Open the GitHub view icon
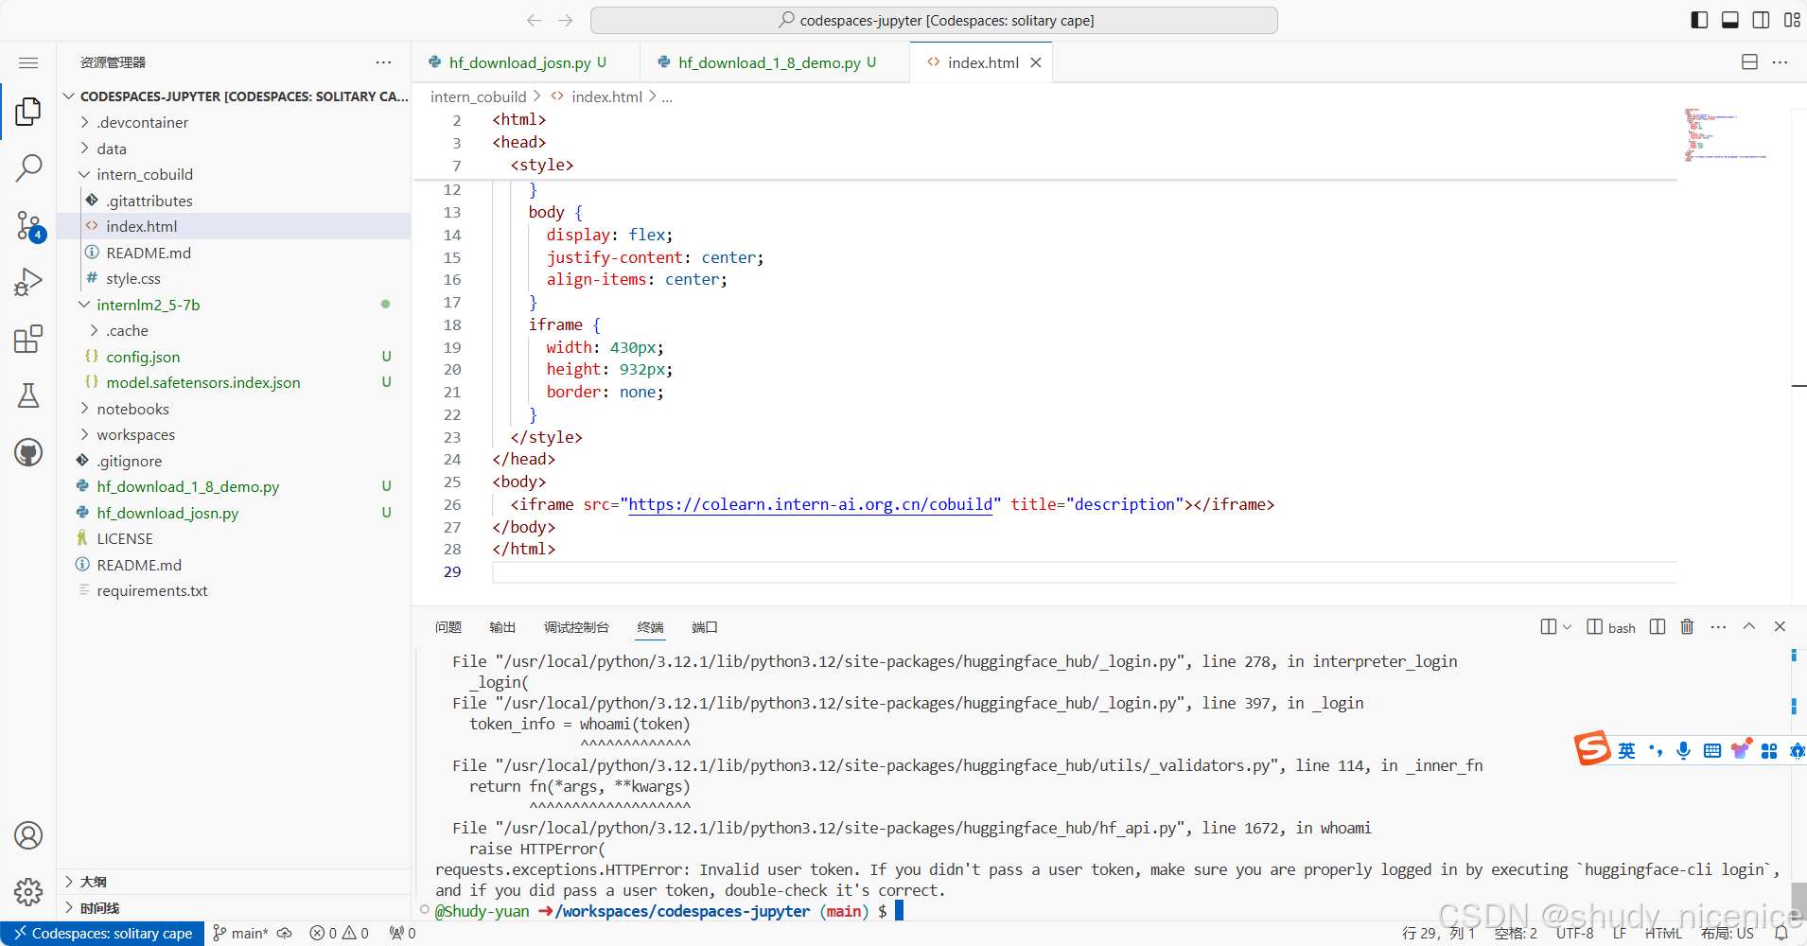 click(28, 452)
